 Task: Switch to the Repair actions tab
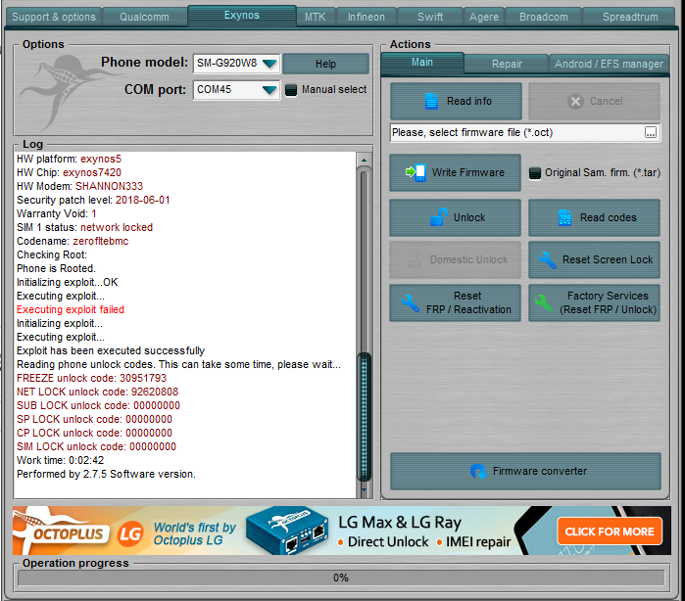(x=507, y=64)
